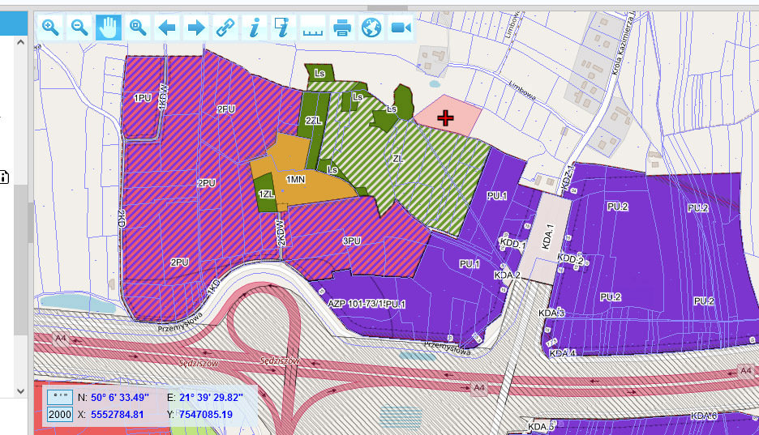Go to next map view arrow
The image size is (759, 435).
[x=196, y=28]
